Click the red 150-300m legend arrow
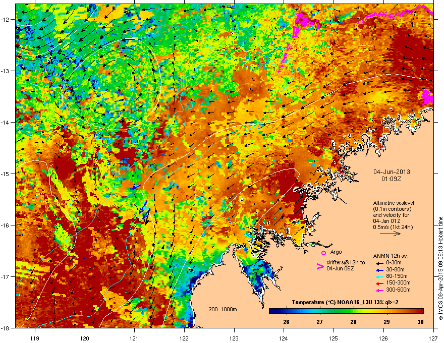 click(x=379, y=283)
